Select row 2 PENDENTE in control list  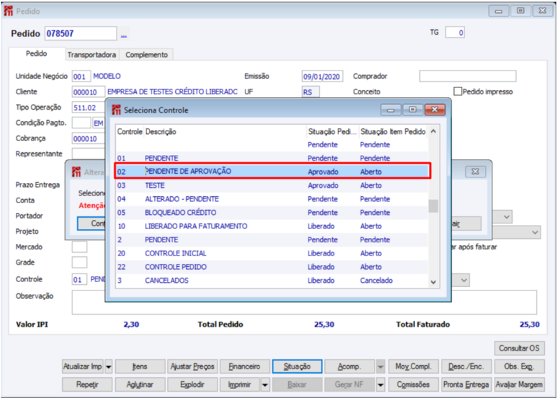[x=272, y=239]
